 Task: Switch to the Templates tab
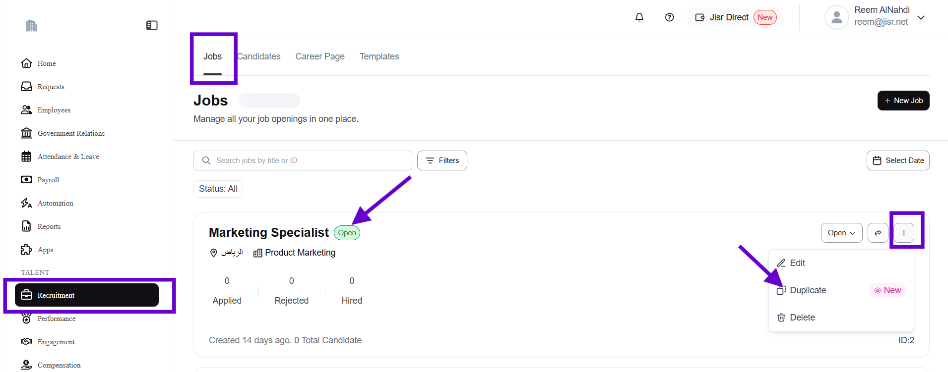click(x=379, y=56)
